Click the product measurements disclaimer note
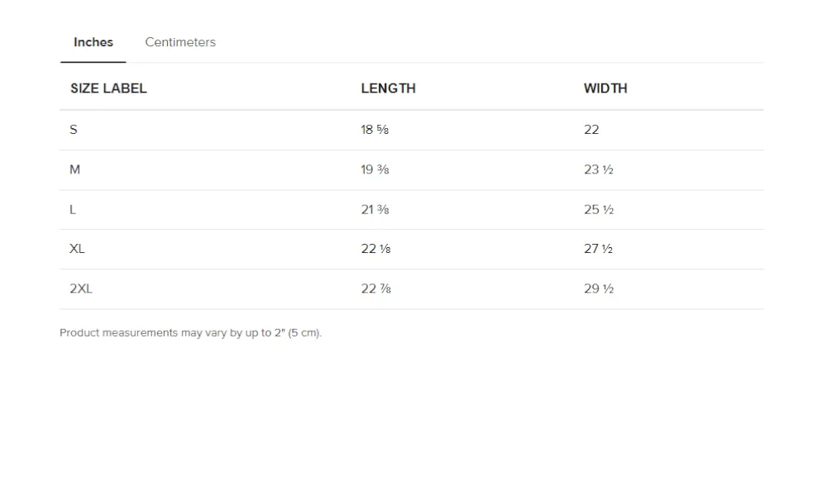The width and height of the screenshot is (827, 496). (x=190, y=333)
